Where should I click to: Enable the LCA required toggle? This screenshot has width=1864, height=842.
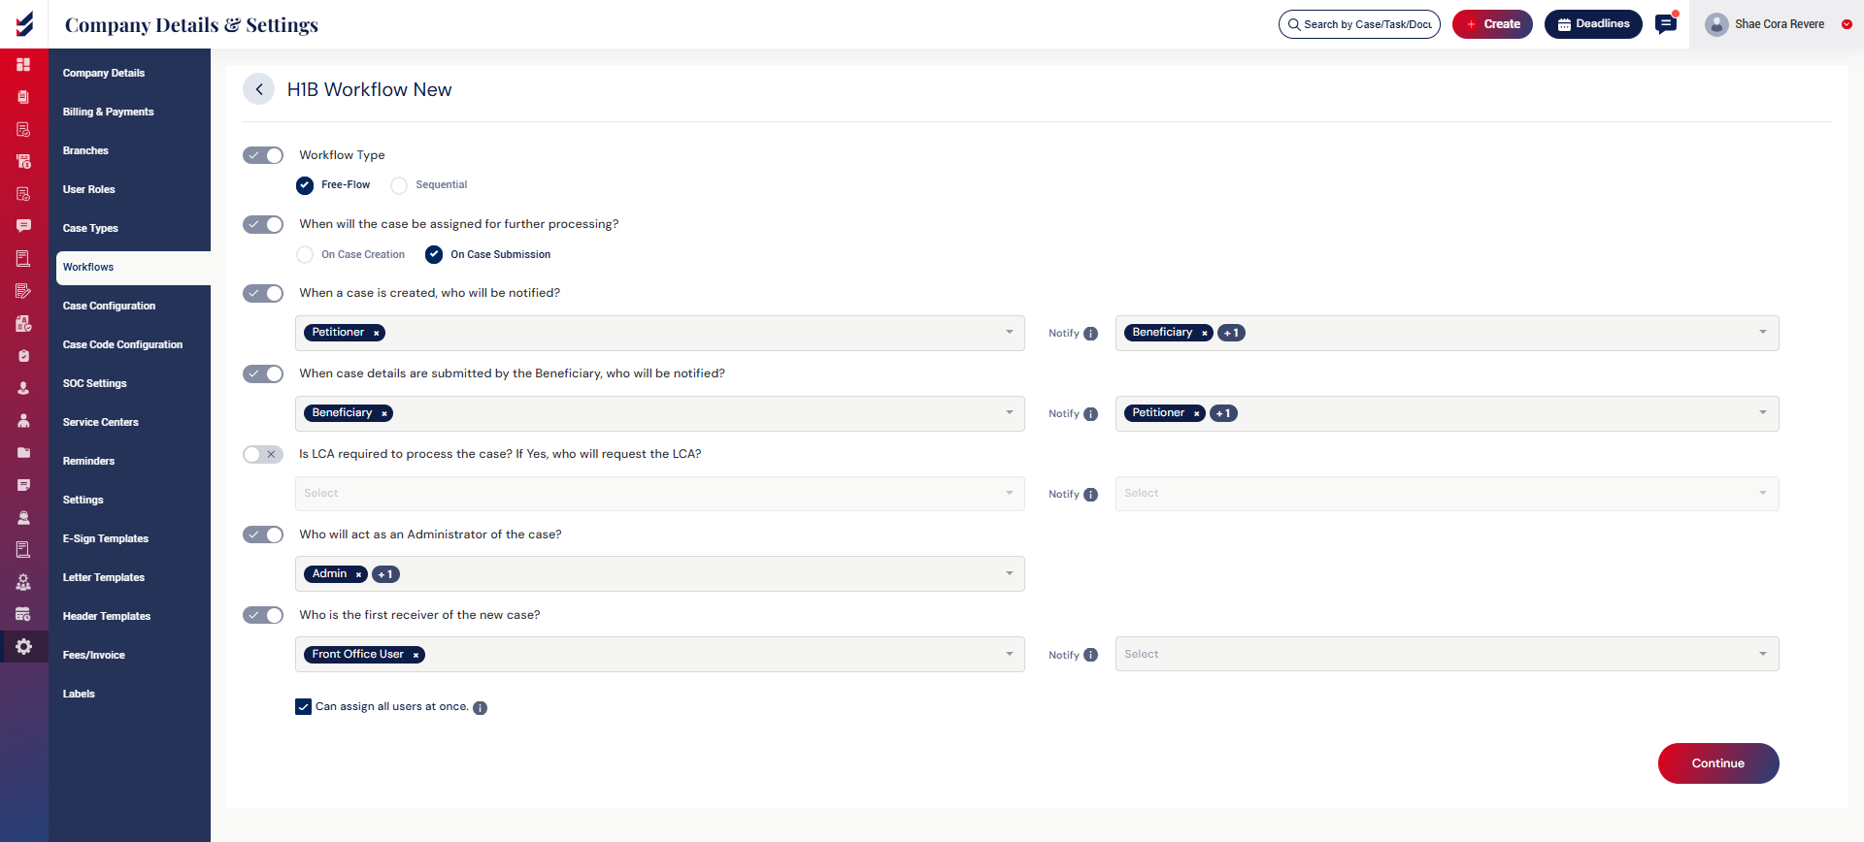tap(263, 454)
